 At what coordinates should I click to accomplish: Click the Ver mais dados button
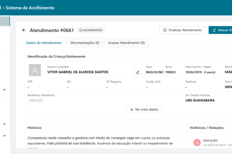(x=144, y=109)
